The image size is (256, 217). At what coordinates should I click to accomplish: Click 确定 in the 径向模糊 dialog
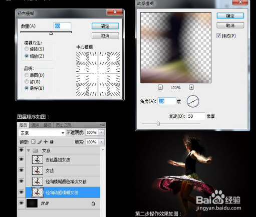[x=105, y=26]
